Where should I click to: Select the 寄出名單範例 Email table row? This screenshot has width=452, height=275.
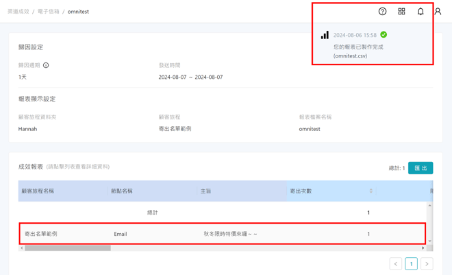[223, 234]
